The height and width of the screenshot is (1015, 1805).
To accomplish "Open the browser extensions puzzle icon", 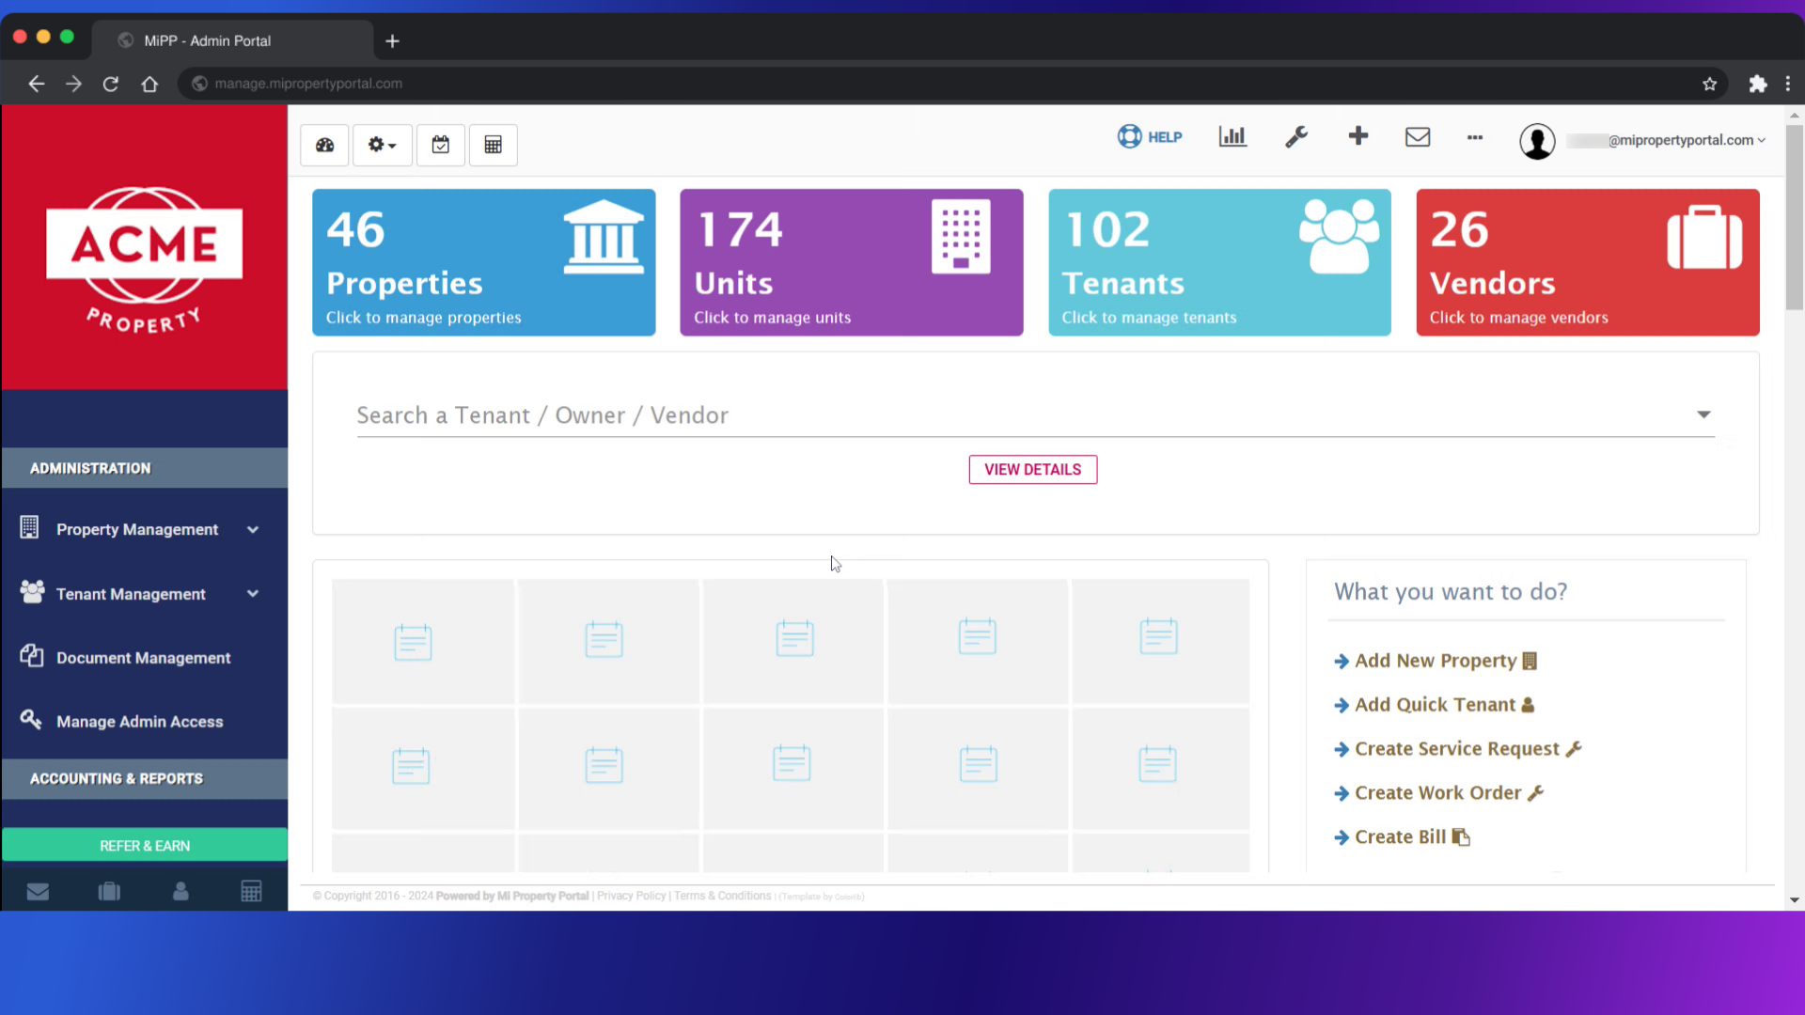I will pyautogui.click(x=1757, y=84).
